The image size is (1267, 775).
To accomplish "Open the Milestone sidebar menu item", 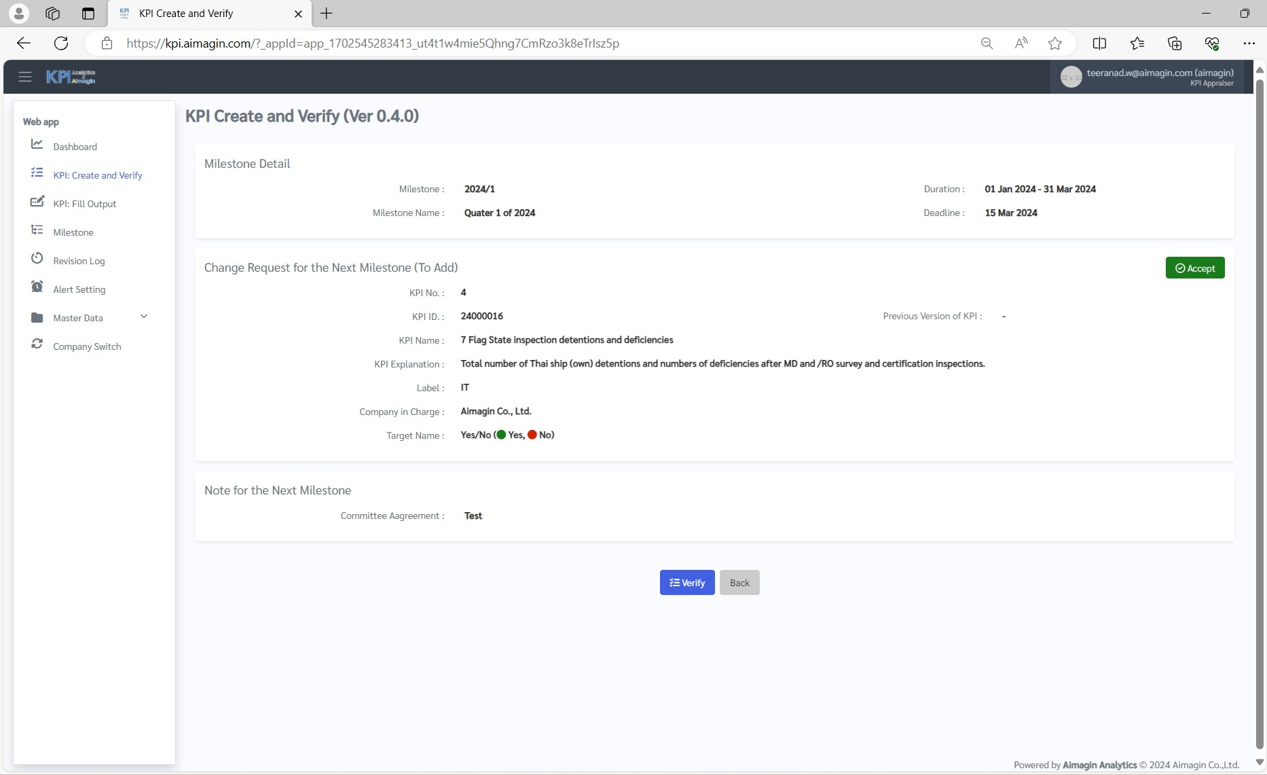I will point(73,232).
